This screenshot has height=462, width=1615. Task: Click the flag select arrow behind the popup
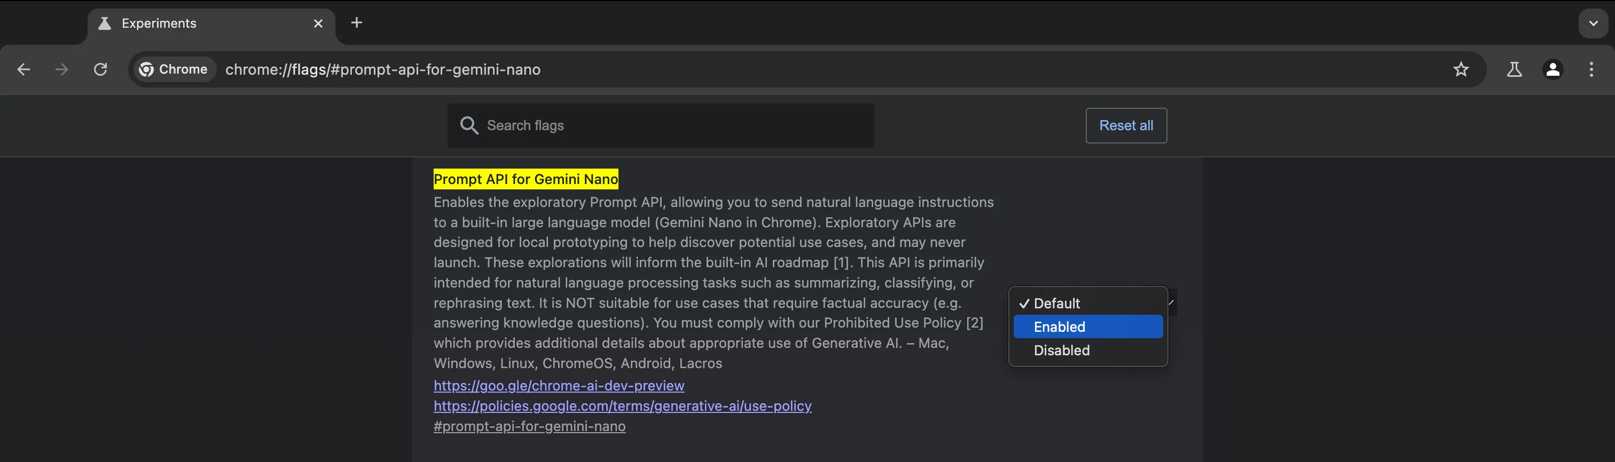1171,303
